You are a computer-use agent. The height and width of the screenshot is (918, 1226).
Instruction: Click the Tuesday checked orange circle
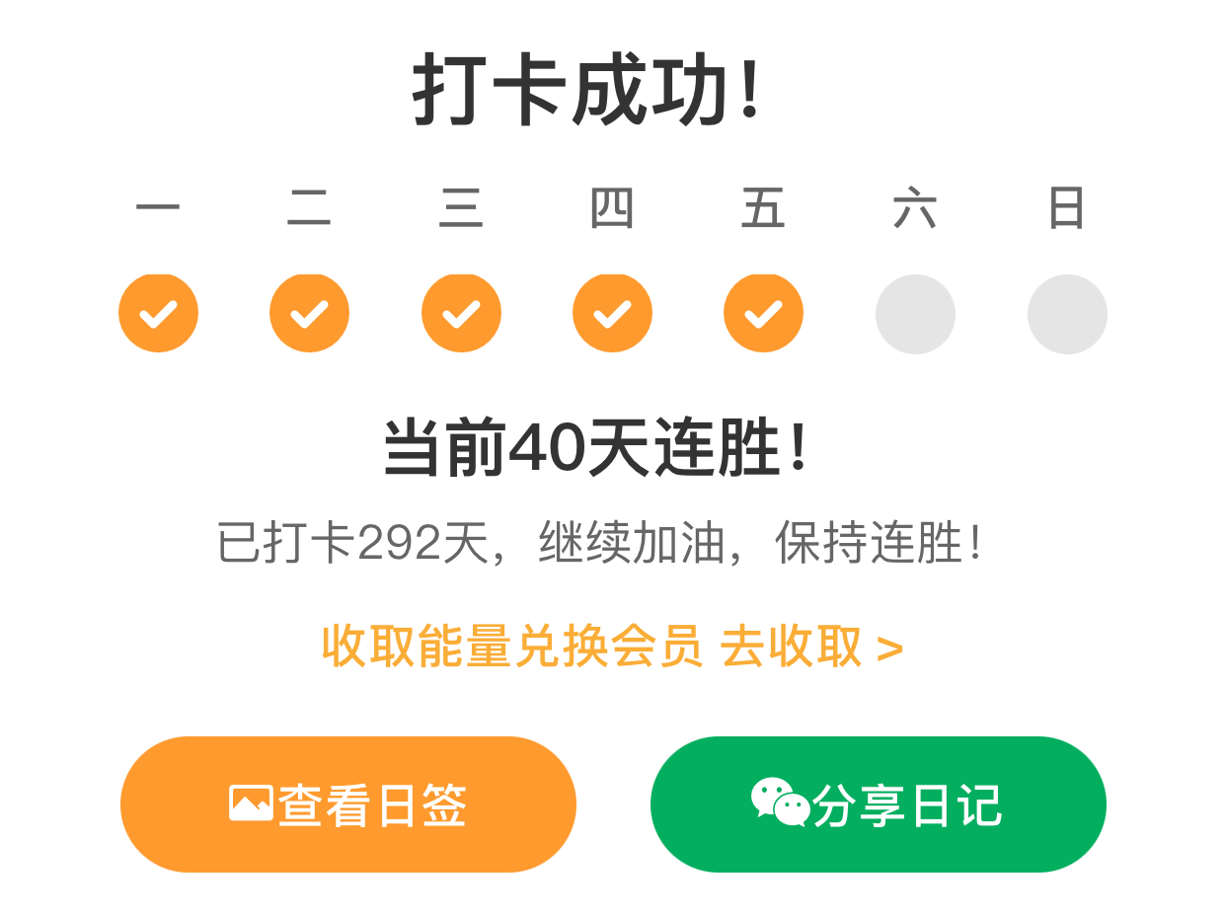click(x=309, y=313)
